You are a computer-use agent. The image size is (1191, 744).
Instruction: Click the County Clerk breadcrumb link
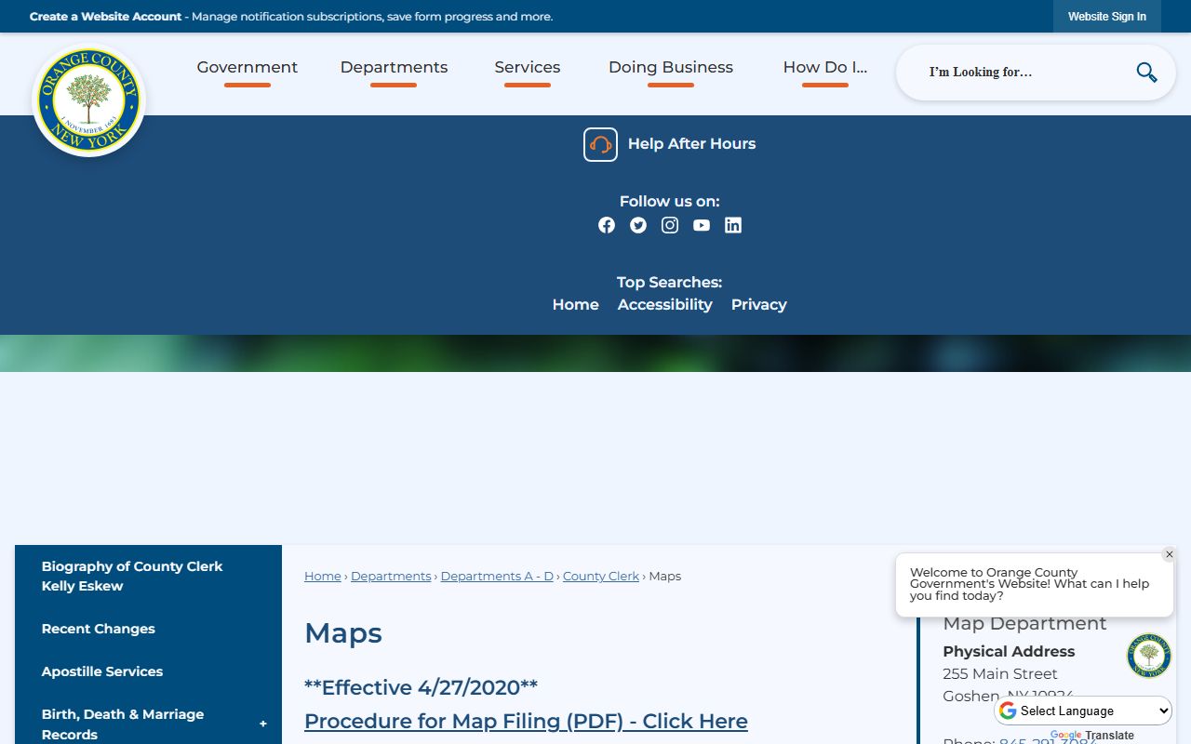601,577
